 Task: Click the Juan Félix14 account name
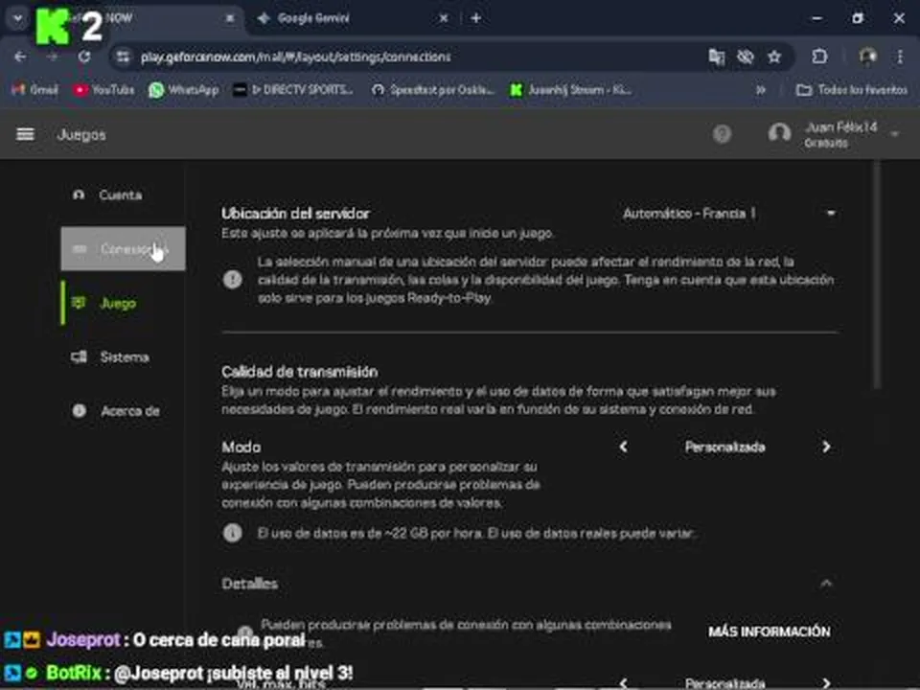pos(840,126)
